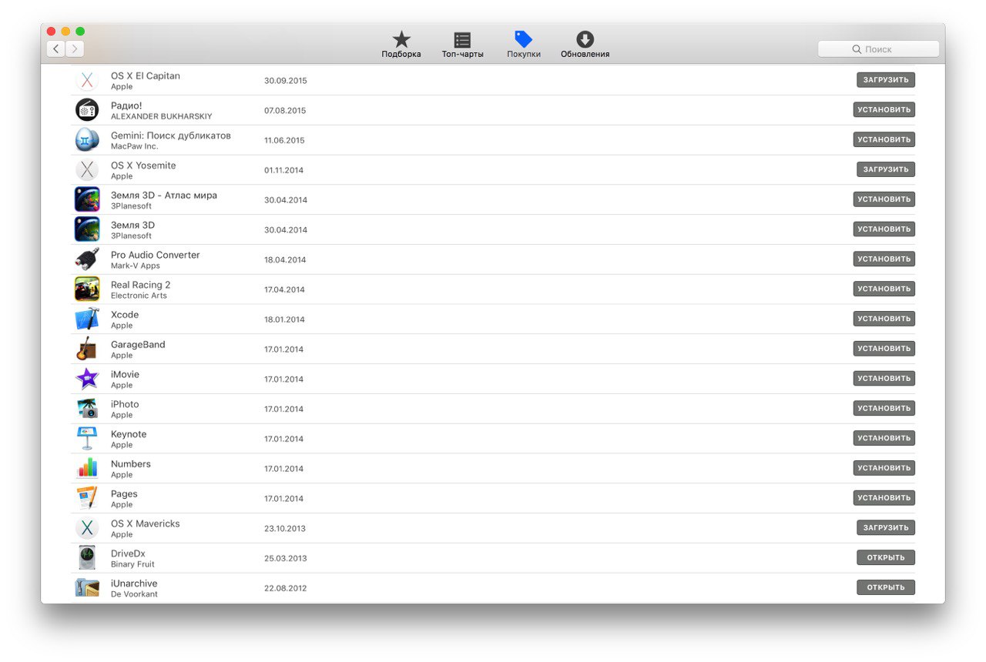Install Земля 3D - Атлас мира
The height and width of the screenshot is (662, 986).
[x=884, y=199]
